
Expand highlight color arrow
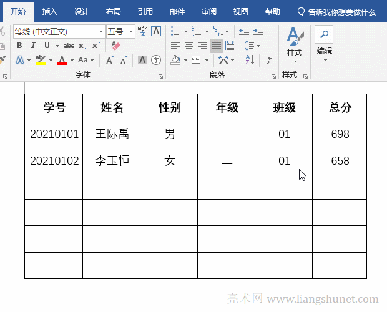click(51, 60)
